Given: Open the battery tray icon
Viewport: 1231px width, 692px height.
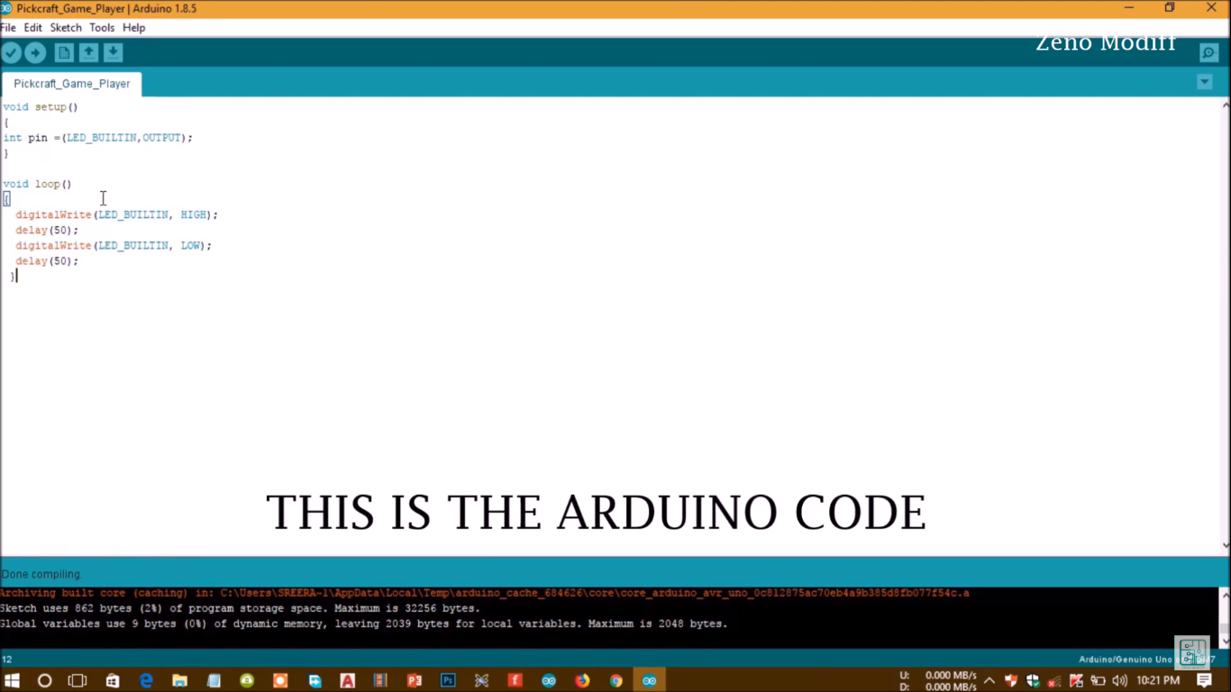Looking at the screenshot, I should tap(1098, 680).
